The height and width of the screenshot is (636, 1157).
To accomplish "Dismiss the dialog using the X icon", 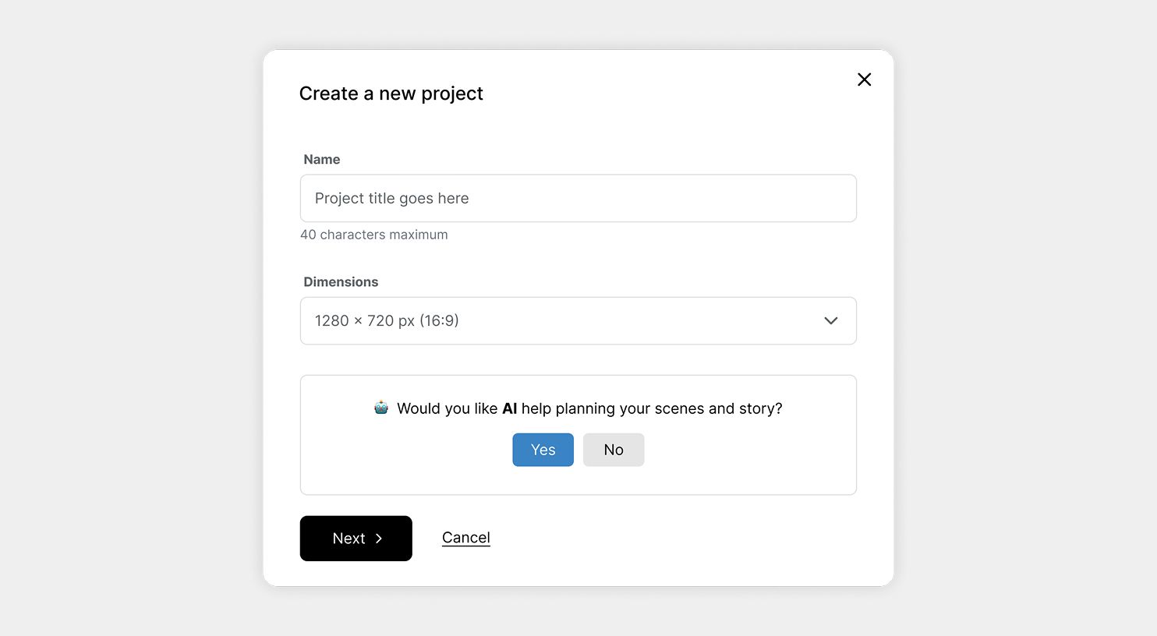I will pyautogui.click(x=864, y=79).
